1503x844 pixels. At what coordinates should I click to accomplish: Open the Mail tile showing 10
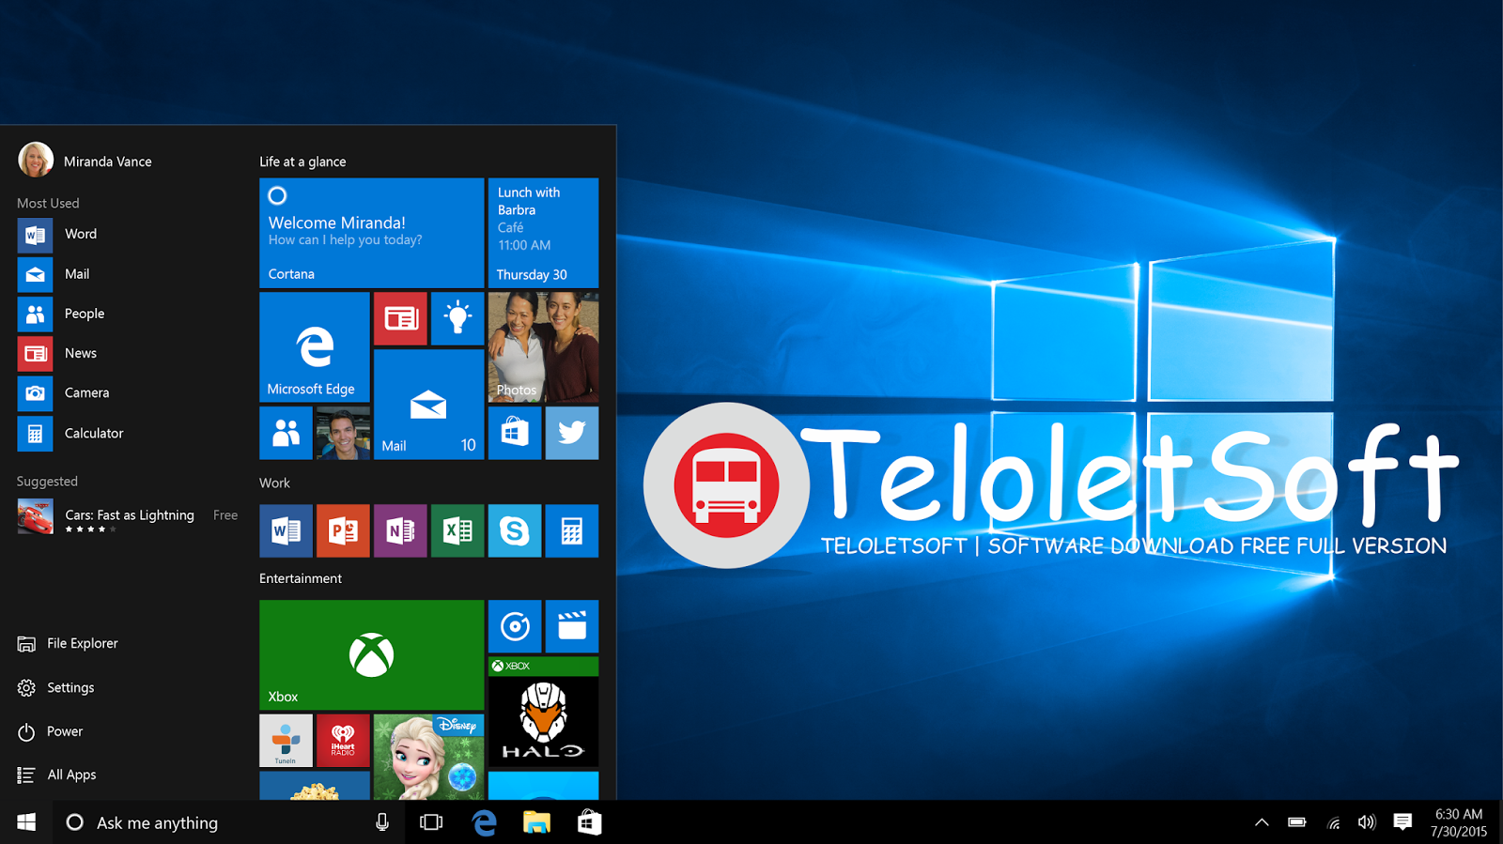(428, 404)
